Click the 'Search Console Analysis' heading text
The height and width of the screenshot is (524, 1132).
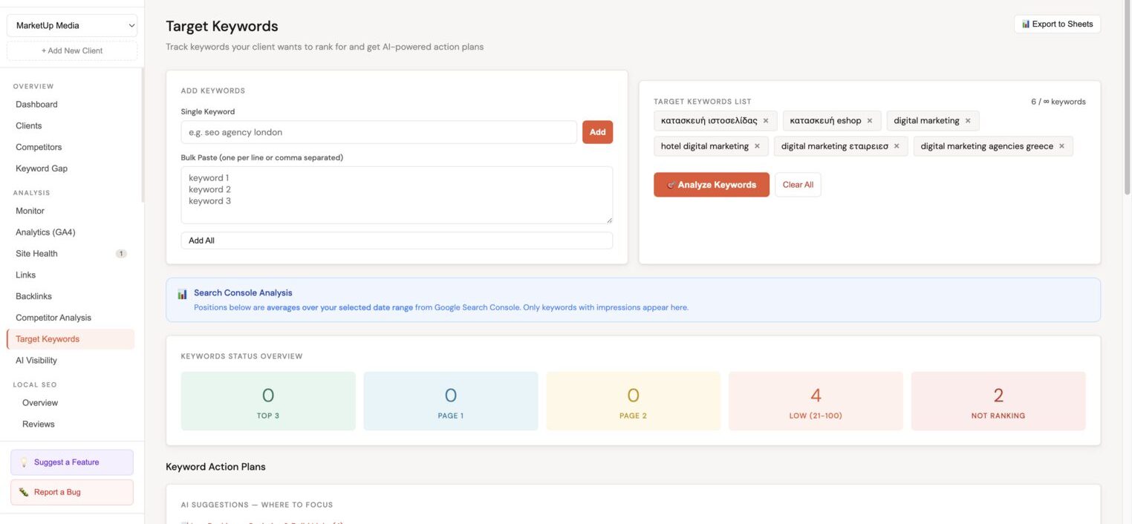243,293
